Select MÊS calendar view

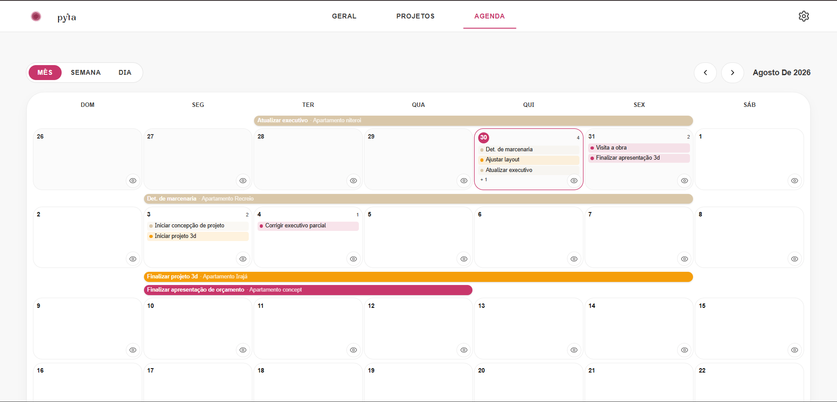(45, 73)
